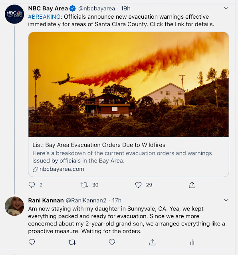Open Rani Kannan's tweet options chevron

pyautogui.click(x=226, y=200)
